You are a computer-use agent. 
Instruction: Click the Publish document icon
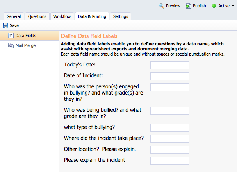pos(188,6)
